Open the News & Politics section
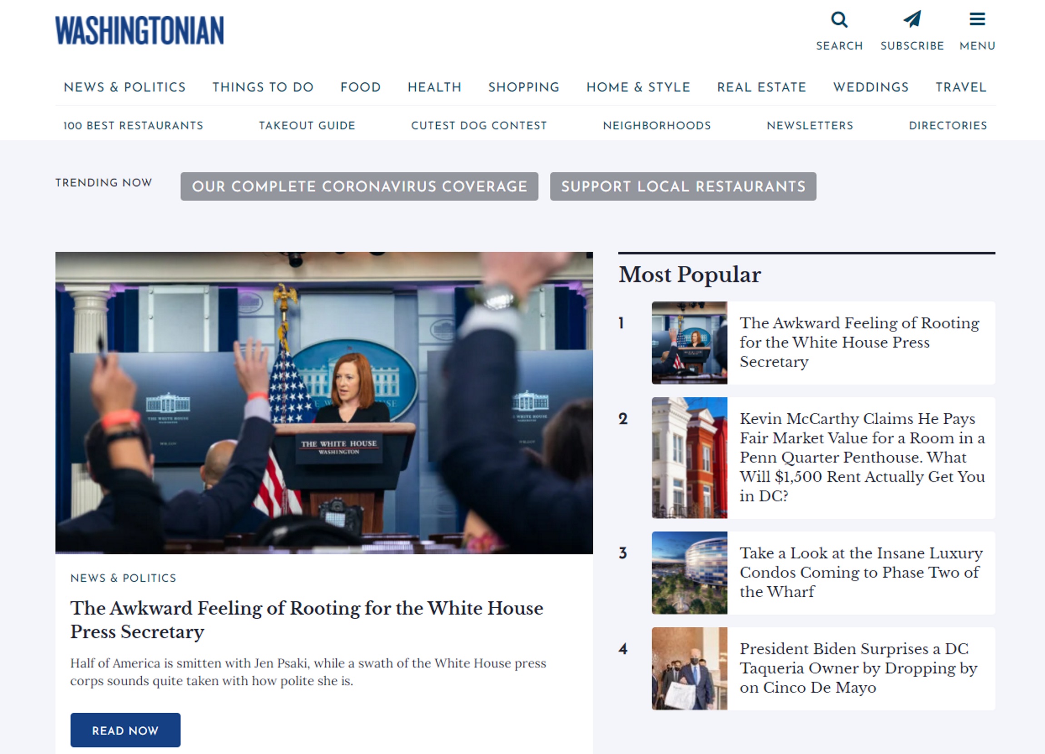The height and width of the screenshot is (754, 1045). point(125,87)
